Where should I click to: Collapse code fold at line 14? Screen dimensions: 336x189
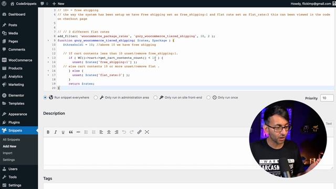[x=48, y=62]
